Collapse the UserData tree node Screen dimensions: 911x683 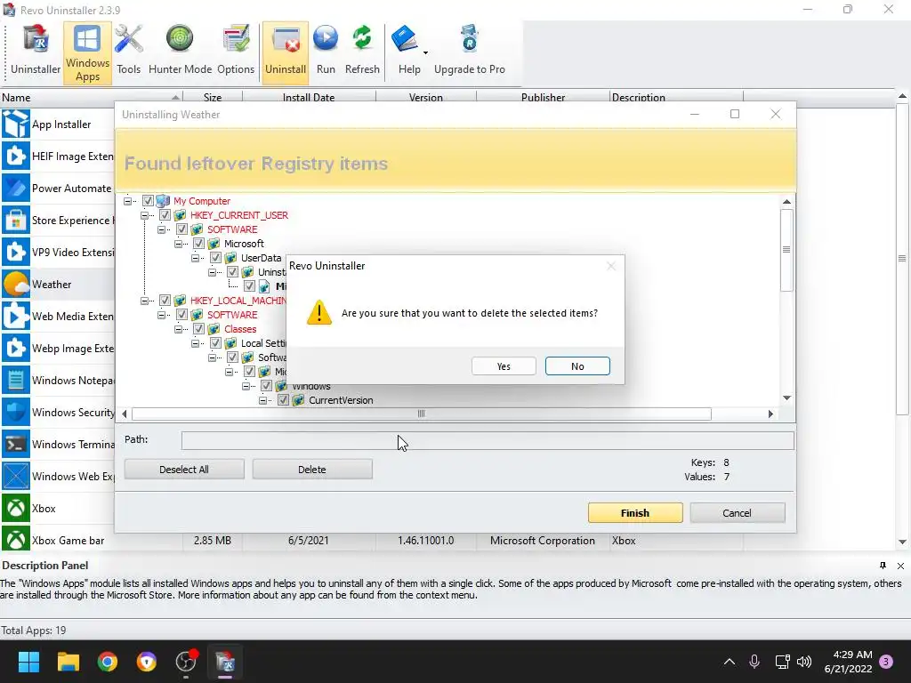coord(195,258)
